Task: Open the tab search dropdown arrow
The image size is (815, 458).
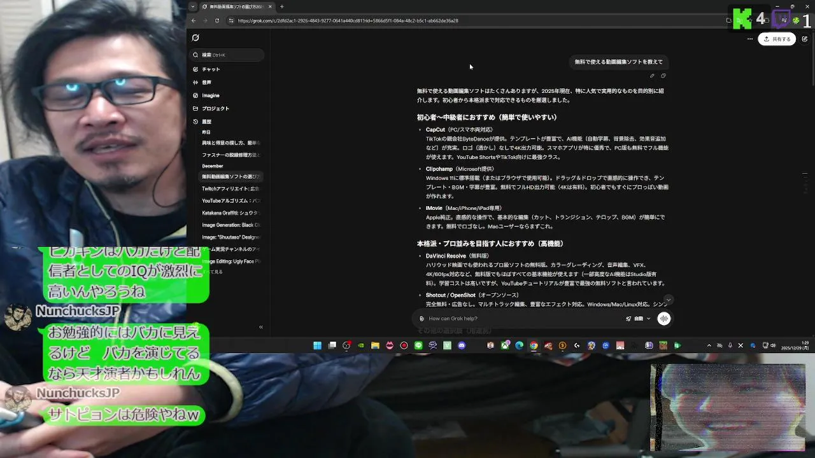Action: point(193,7)
